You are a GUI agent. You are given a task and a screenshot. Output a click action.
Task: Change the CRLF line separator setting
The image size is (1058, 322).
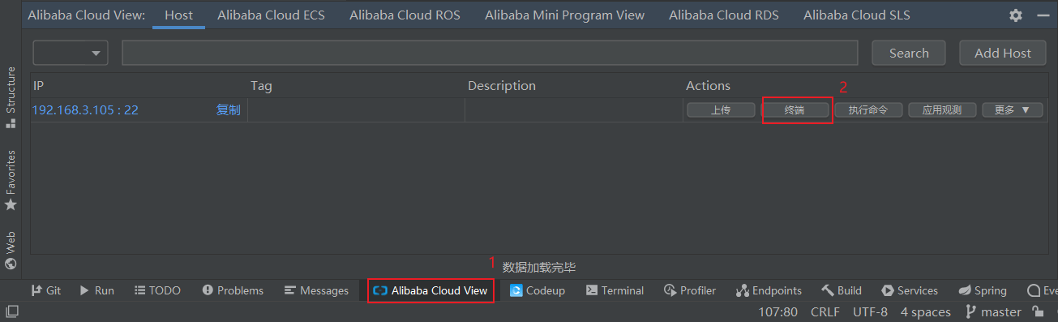click(825, 312)
